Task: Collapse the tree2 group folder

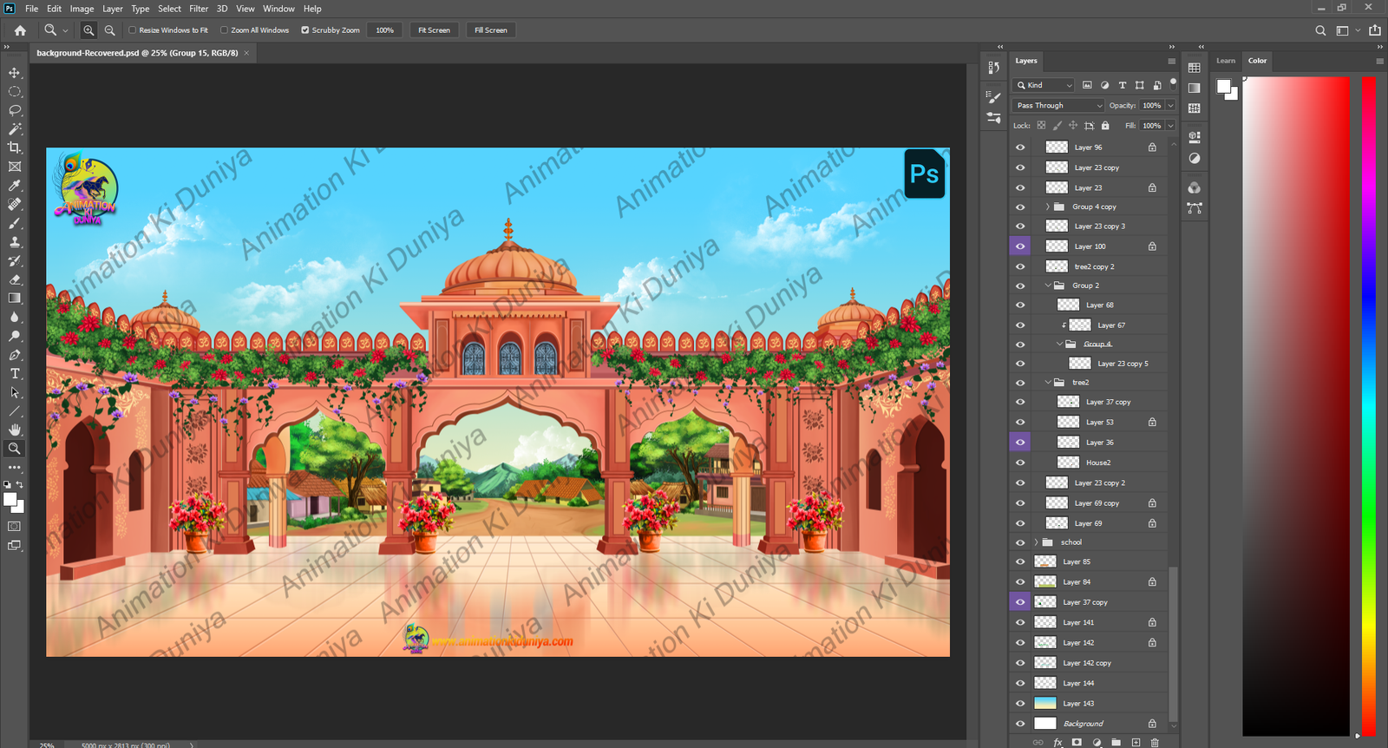Action: (1048, 383)
